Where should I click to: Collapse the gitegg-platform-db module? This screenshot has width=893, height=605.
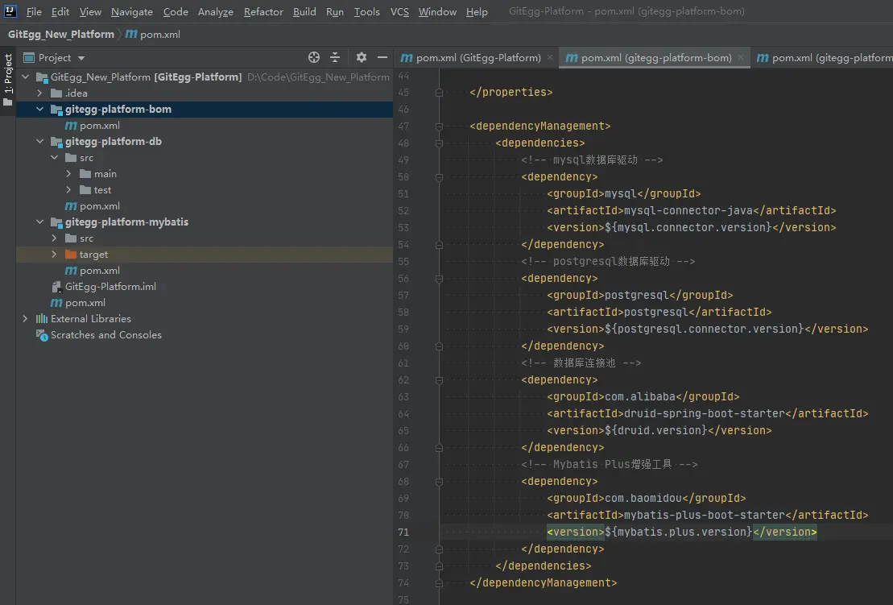click(x=39, y=142)
